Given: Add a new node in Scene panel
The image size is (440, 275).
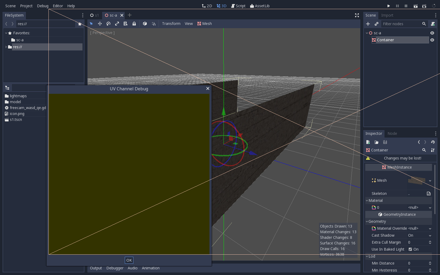Looking at the screenshot, I should (368, 24).
